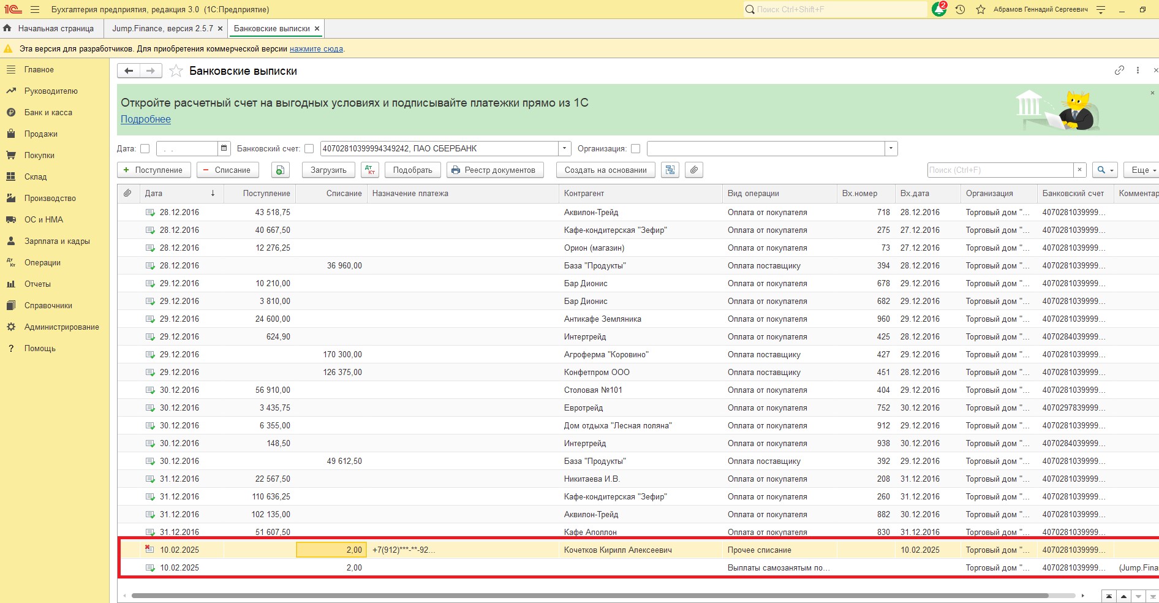Toggle the Банковский счет filter checkbox
This screenshot has height=603, width=1159.
(x=309, y=148)
